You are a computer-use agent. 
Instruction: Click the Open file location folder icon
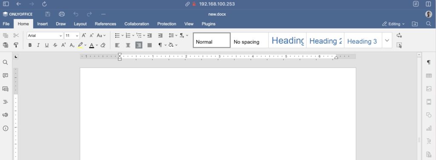pyautogui.click(x=415, y=24)
